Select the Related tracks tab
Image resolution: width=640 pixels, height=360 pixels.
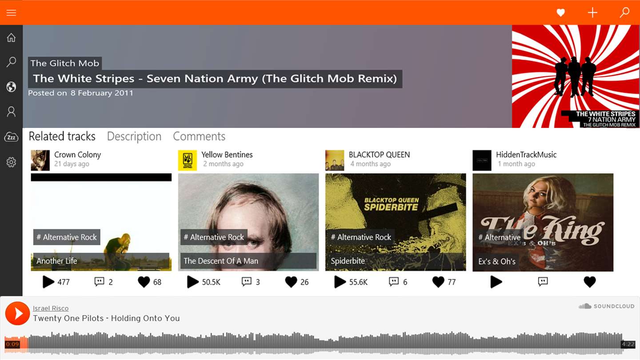pos(62,136)
